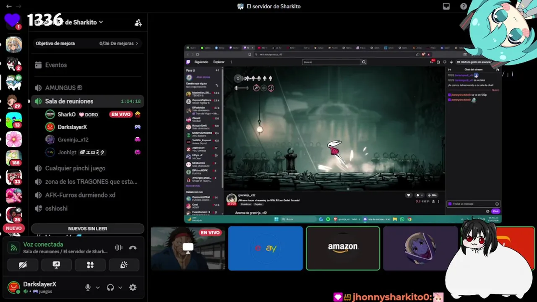537x302 pixels.
Task: Open the server name dropdown chevron
Action: coord(101,22)
